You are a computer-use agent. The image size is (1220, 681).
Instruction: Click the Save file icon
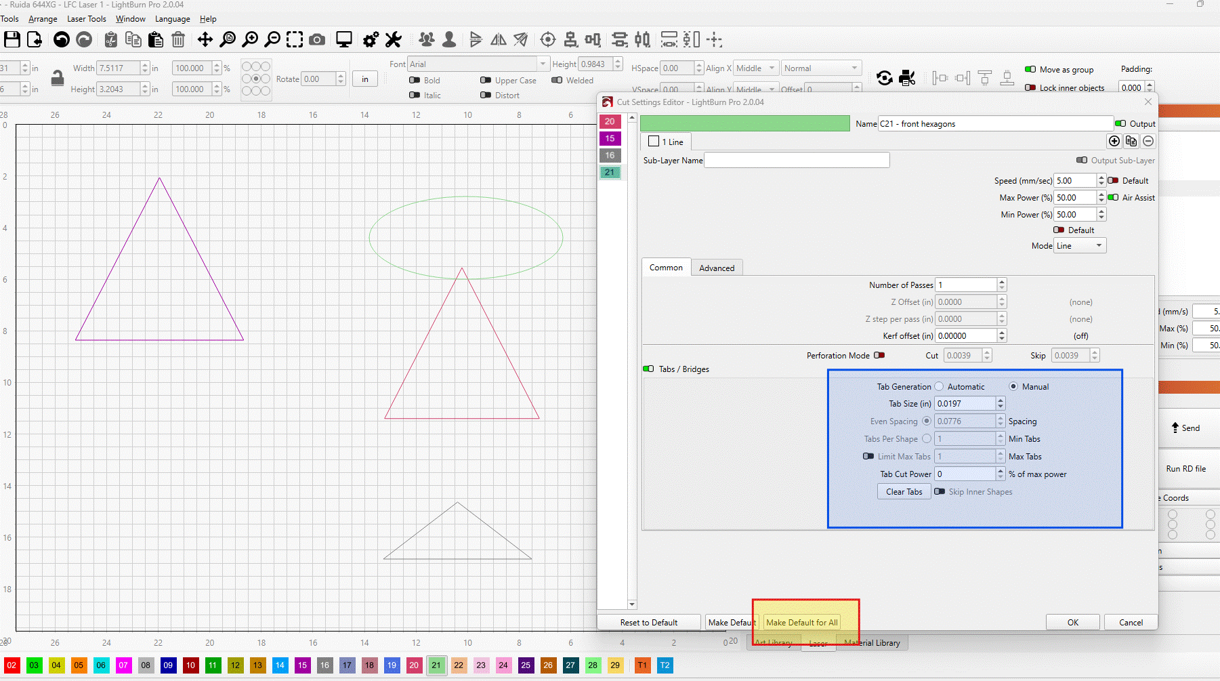coord(12,40)
